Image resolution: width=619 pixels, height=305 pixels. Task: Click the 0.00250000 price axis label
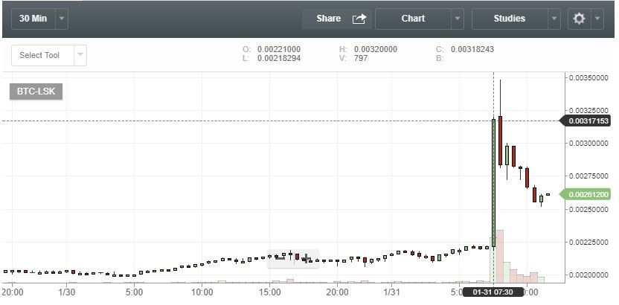(588, 209)
